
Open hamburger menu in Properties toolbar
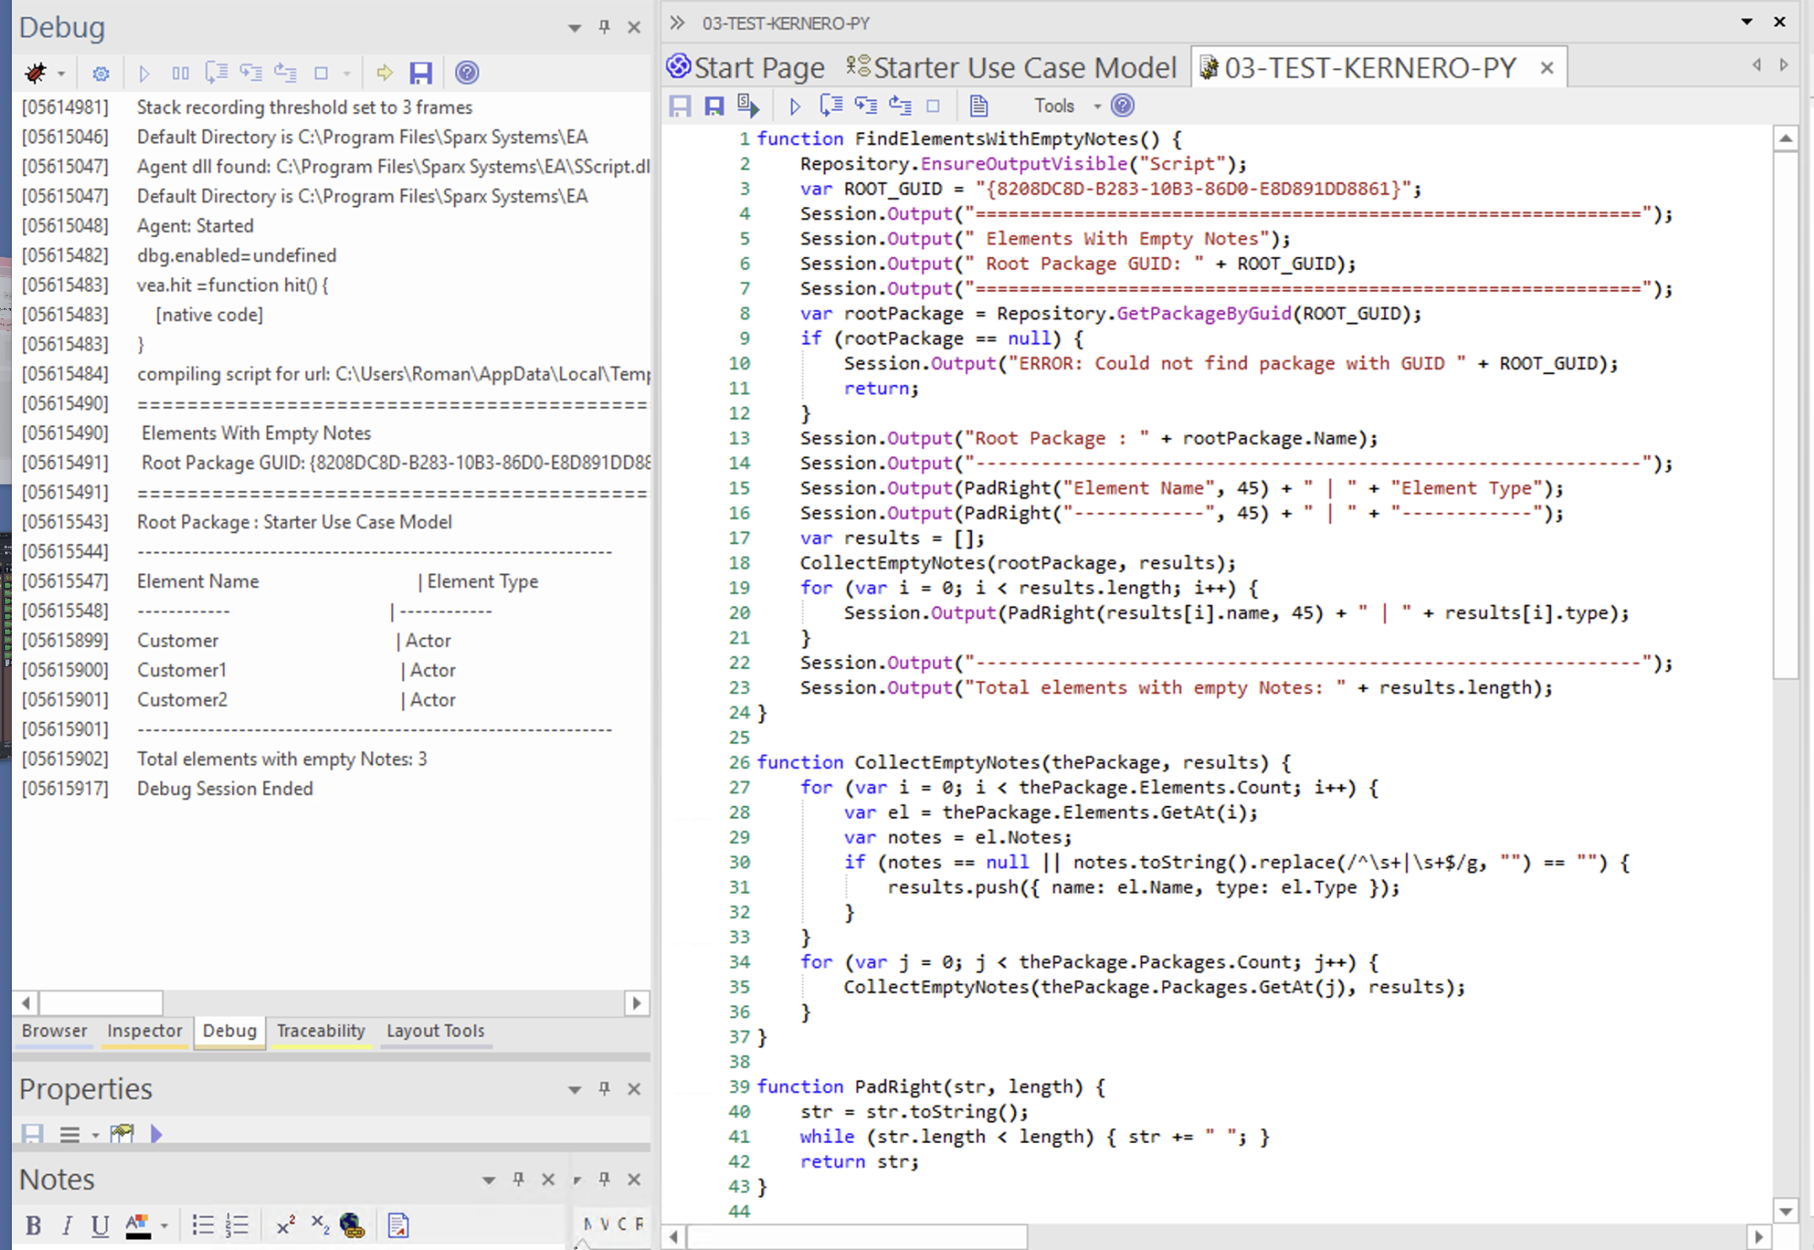70,1135
